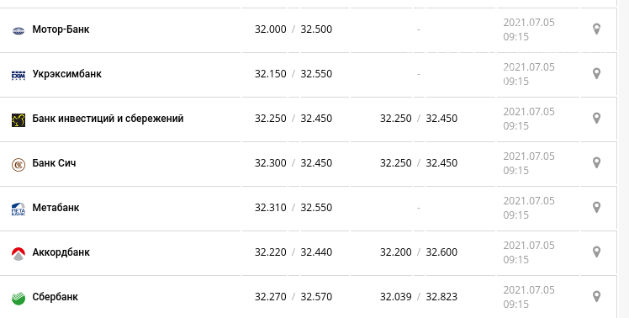Click the Укрэксимбанк logo icon

18,75
